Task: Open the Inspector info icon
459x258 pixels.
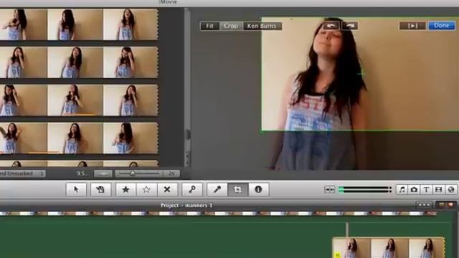Action: (258, 189)
